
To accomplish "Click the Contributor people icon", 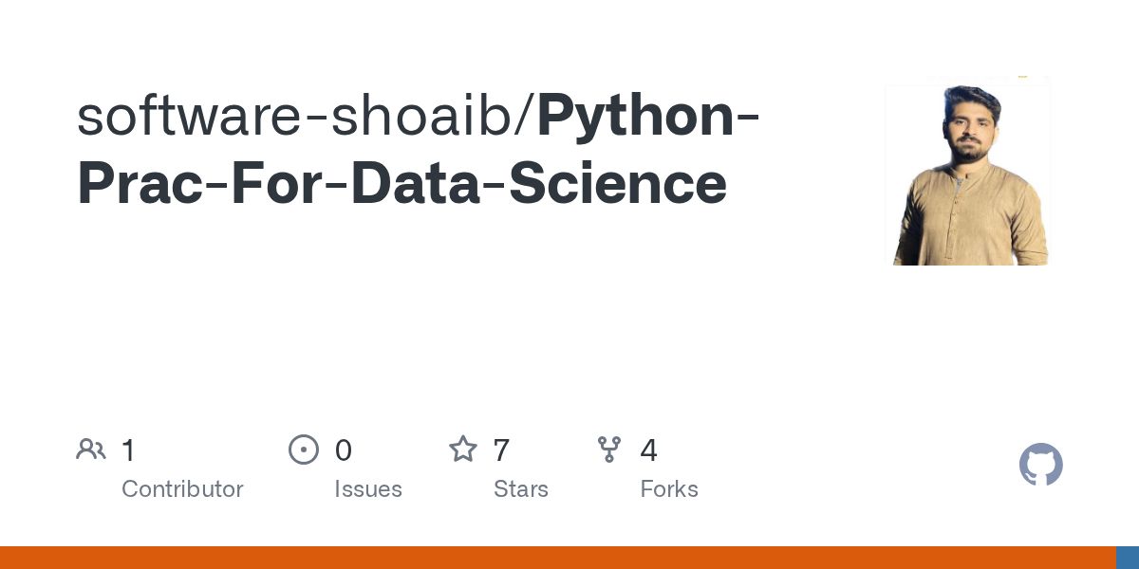I will click(x=91, y=450).
